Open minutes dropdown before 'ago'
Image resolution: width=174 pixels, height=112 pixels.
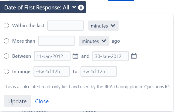[x=94, y=41]
